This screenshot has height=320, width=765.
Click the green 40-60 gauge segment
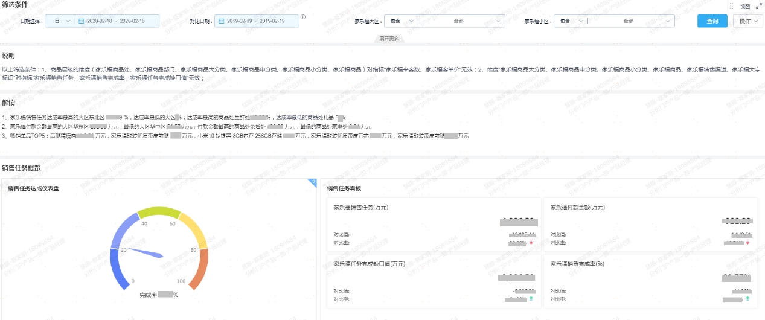click(x=158, y=212)
